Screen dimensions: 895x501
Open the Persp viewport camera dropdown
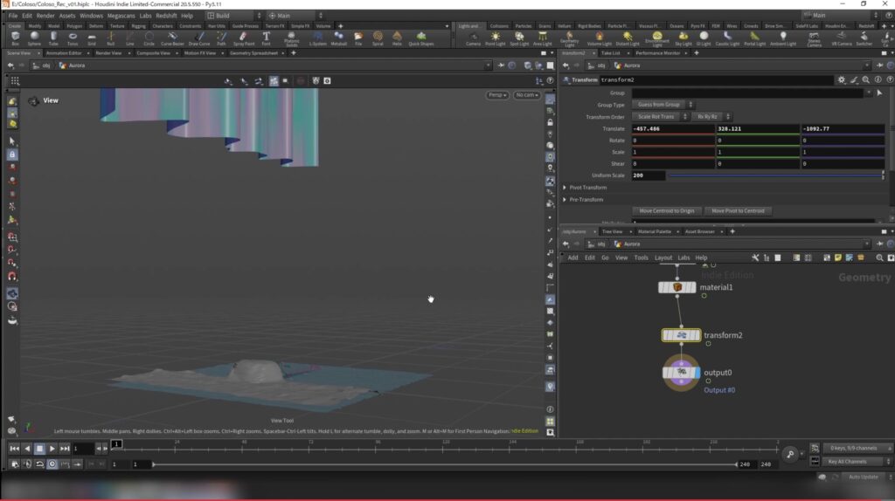pyautogui.click(x=497, y=94)
